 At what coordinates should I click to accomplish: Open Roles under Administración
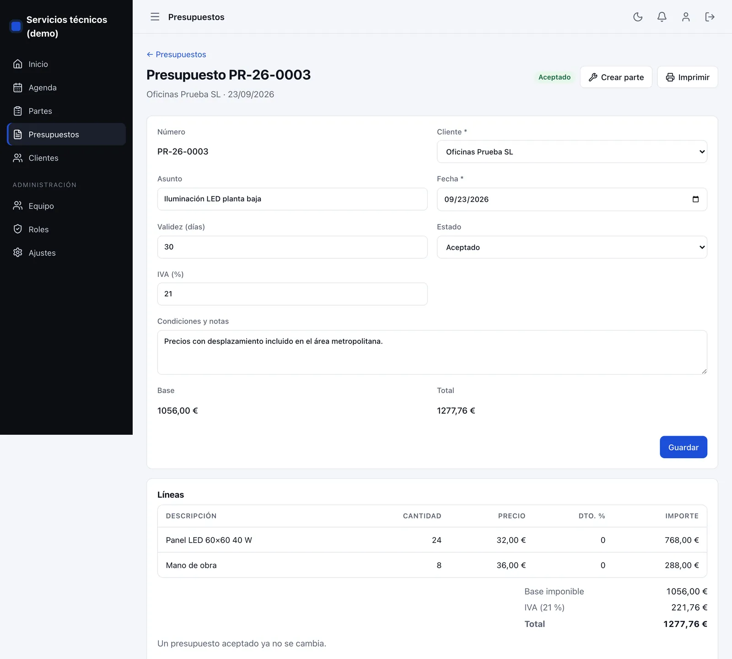point(66,229)
